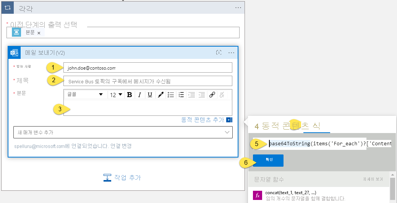Screen dimensions: 397x203
Task: Click the 동적 콘텐츠 추가 link
Action: click(x=203, y=120)
